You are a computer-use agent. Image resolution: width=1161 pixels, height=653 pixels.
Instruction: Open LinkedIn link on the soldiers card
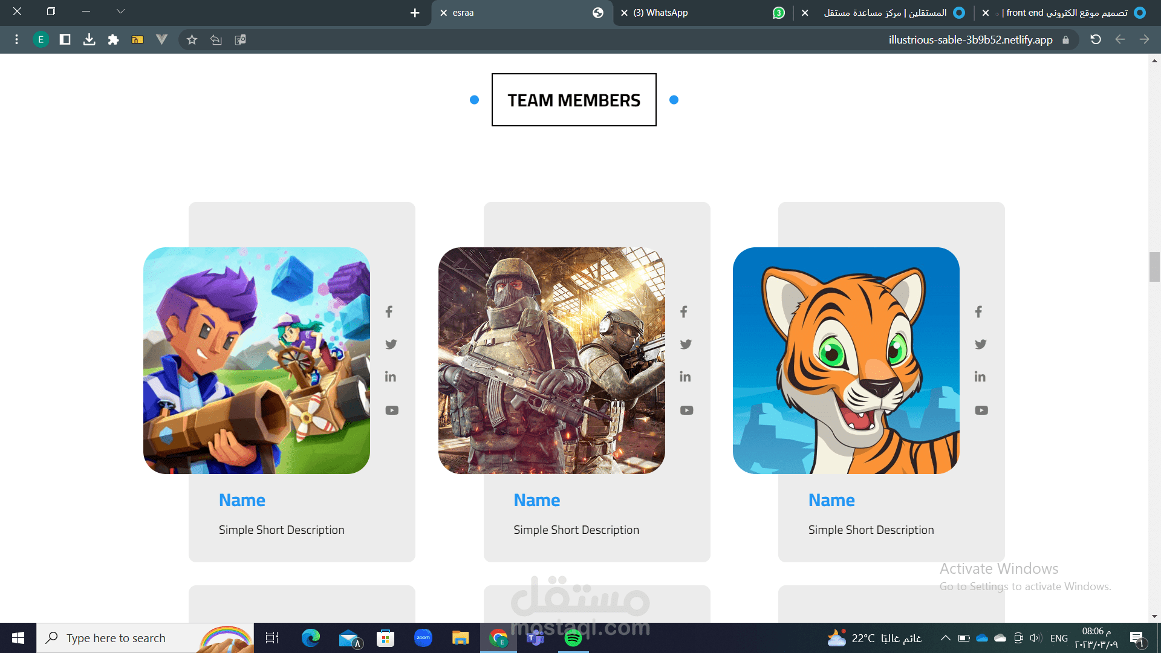685,377
